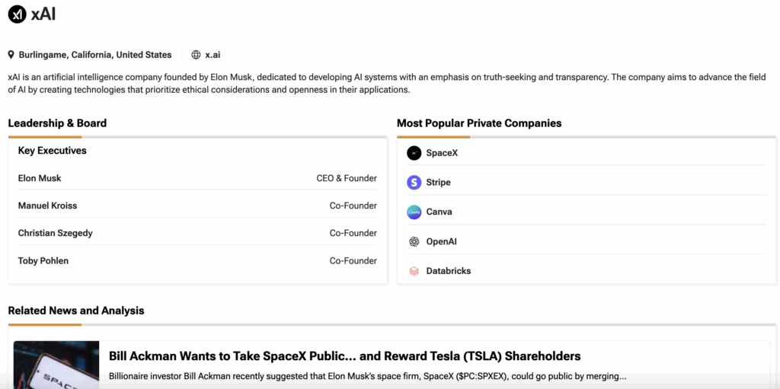Click the Stripe company logo icon
Viewport: 780px width, 389px height.
(x=414, y=183)
